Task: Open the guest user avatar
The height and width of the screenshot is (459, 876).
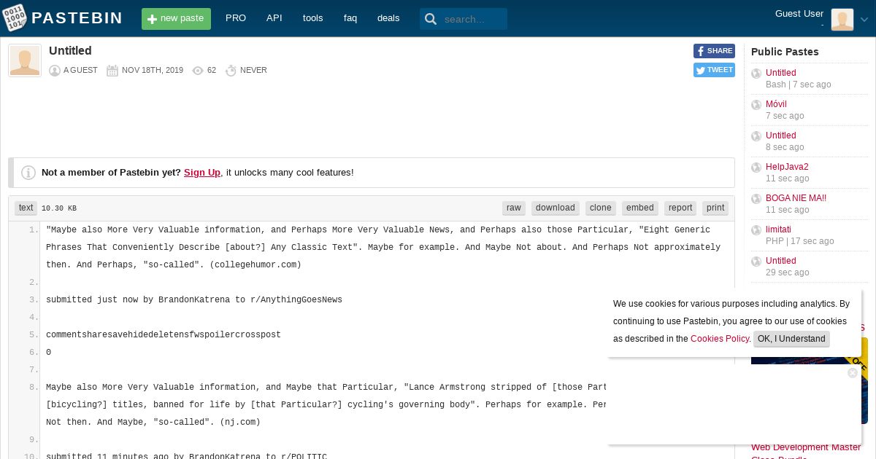Action: pyautogui.click(x=842, y=19)
